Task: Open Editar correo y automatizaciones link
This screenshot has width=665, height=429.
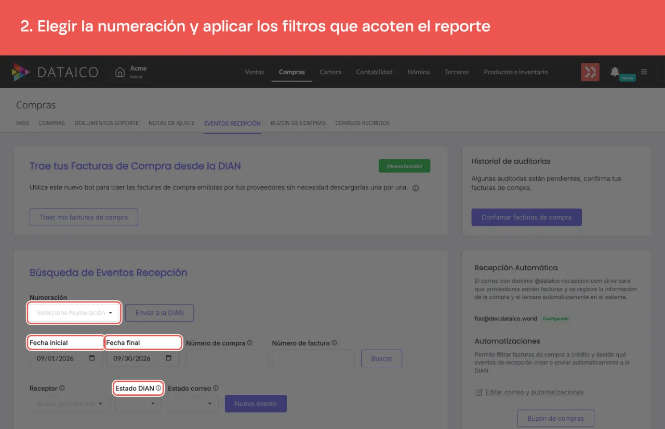Action: [x=534, y=392]
